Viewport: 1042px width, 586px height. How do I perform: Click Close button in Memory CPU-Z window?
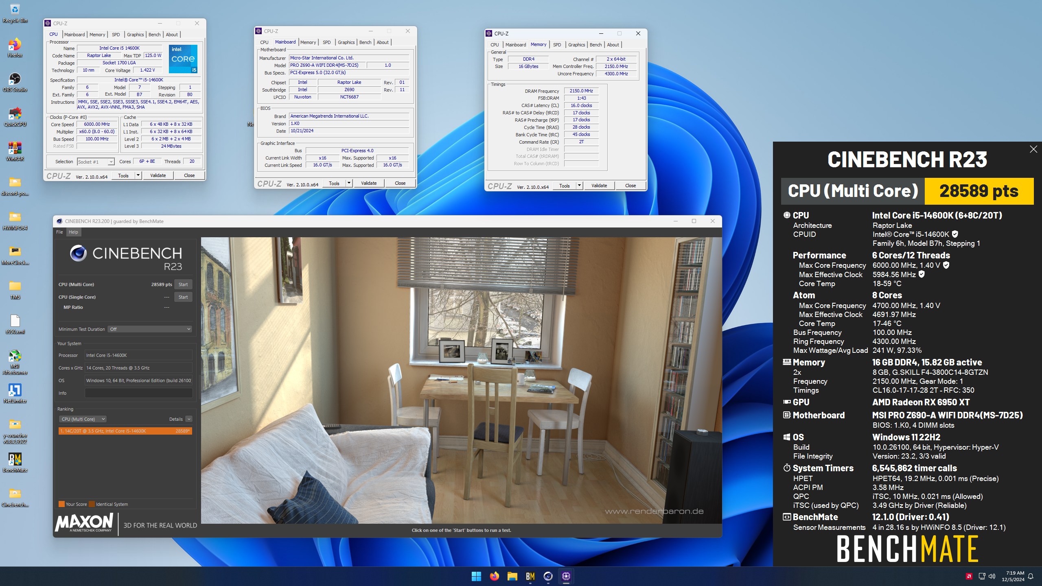(x=630, y=186)
